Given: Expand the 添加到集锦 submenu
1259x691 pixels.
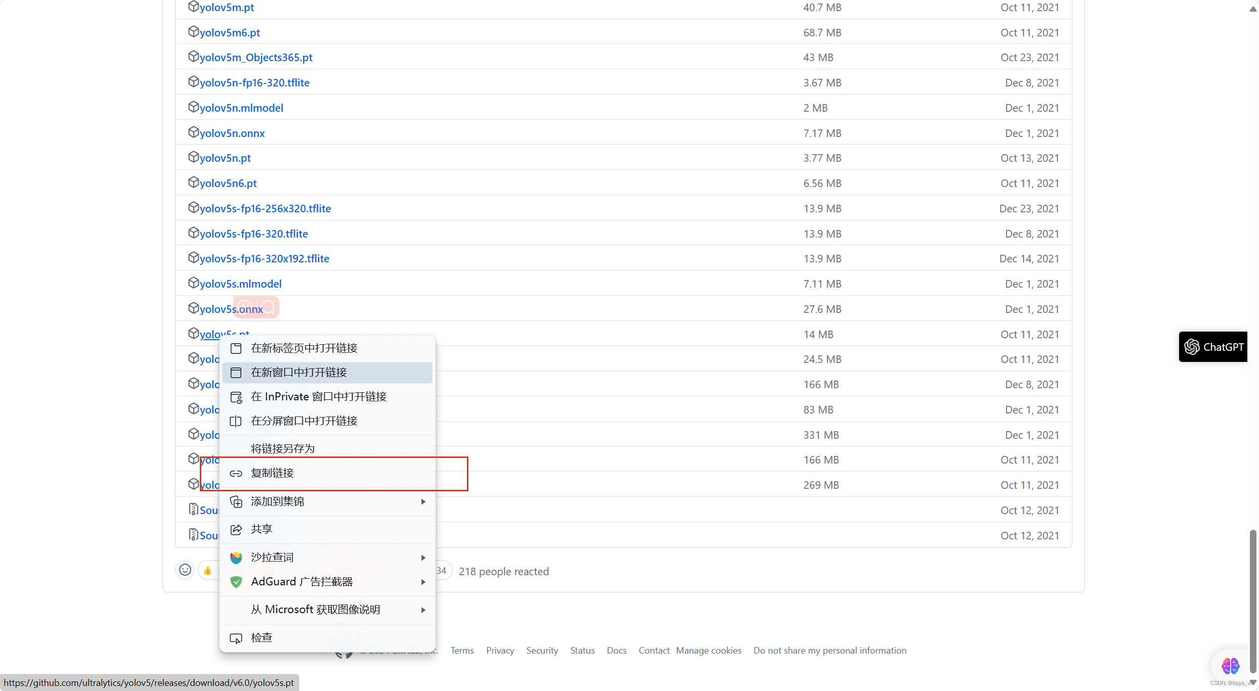Looking at the screenshot, I should 423,501.
